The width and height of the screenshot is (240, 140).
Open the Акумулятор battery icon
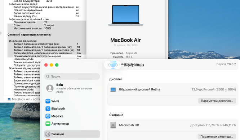tap(48, 123)
